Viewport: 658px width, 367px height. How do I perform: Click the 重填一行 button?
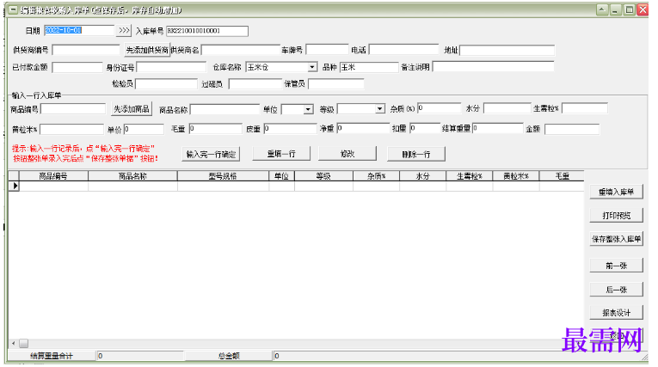(281, 154)
